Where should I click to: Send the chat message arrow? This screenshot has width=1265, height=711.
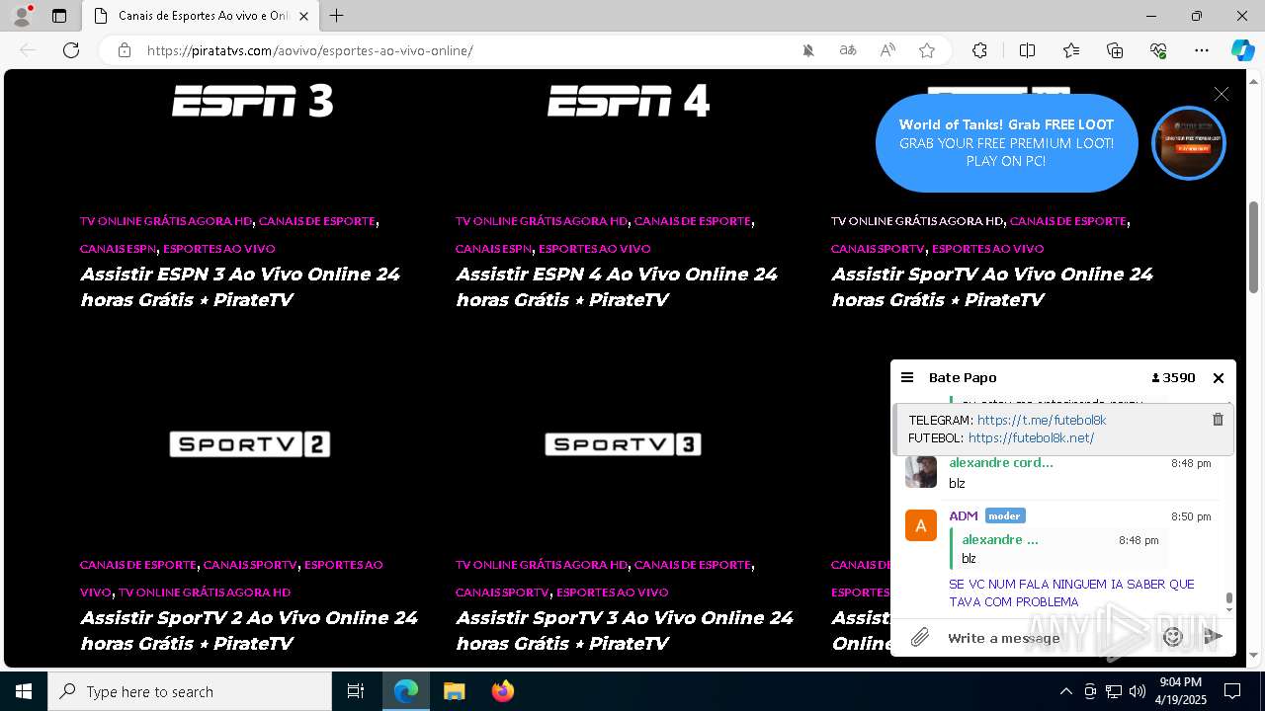point(1213,638)
